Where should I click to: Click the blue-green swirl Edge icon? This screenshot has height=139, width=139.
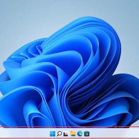[80, 134]
